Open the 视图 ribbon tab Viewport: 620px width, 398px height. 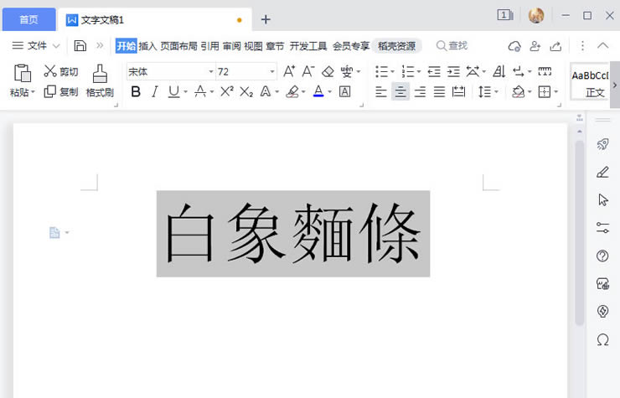(253, 46)
